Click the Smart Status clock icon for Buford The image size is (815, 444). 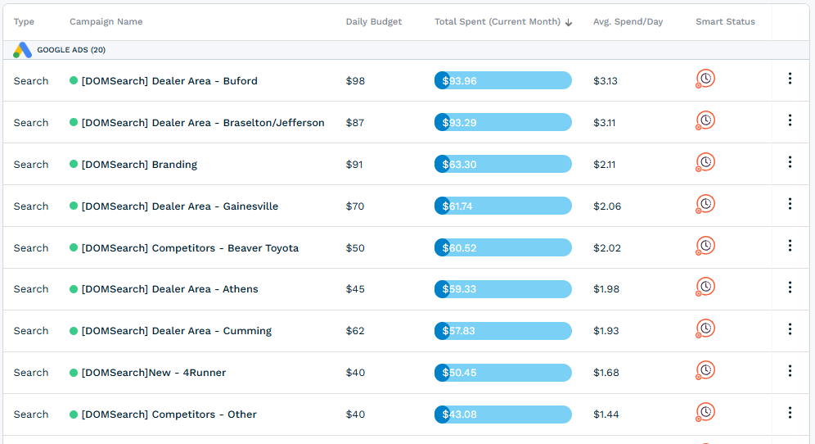tap(706, 79)
